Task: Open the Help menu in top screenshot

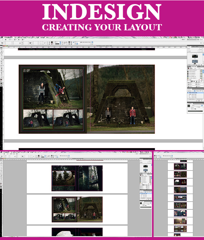Action: [47, 37]
